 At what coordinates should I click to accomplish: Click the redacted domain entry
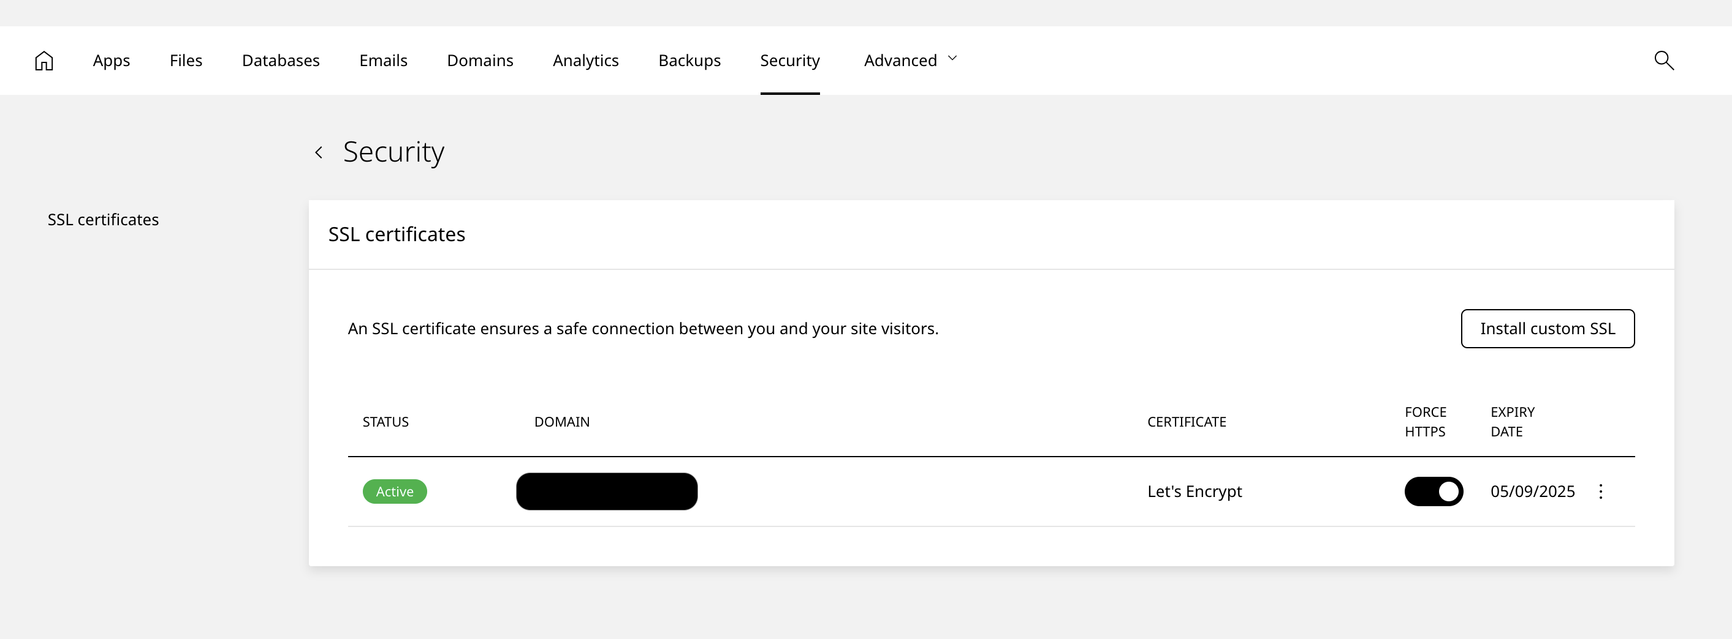[607, 491]
